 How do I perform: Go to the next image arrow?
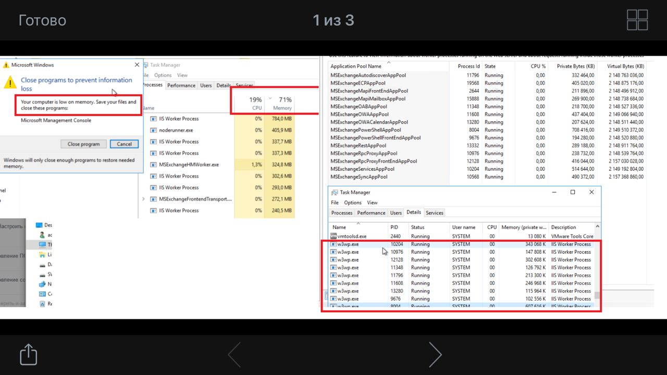(x=435, y=355)
